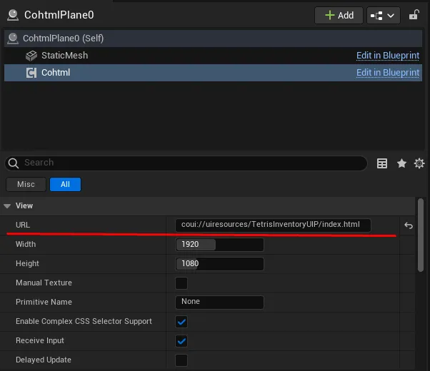Reset URL to default value arrow

(409, 225)
